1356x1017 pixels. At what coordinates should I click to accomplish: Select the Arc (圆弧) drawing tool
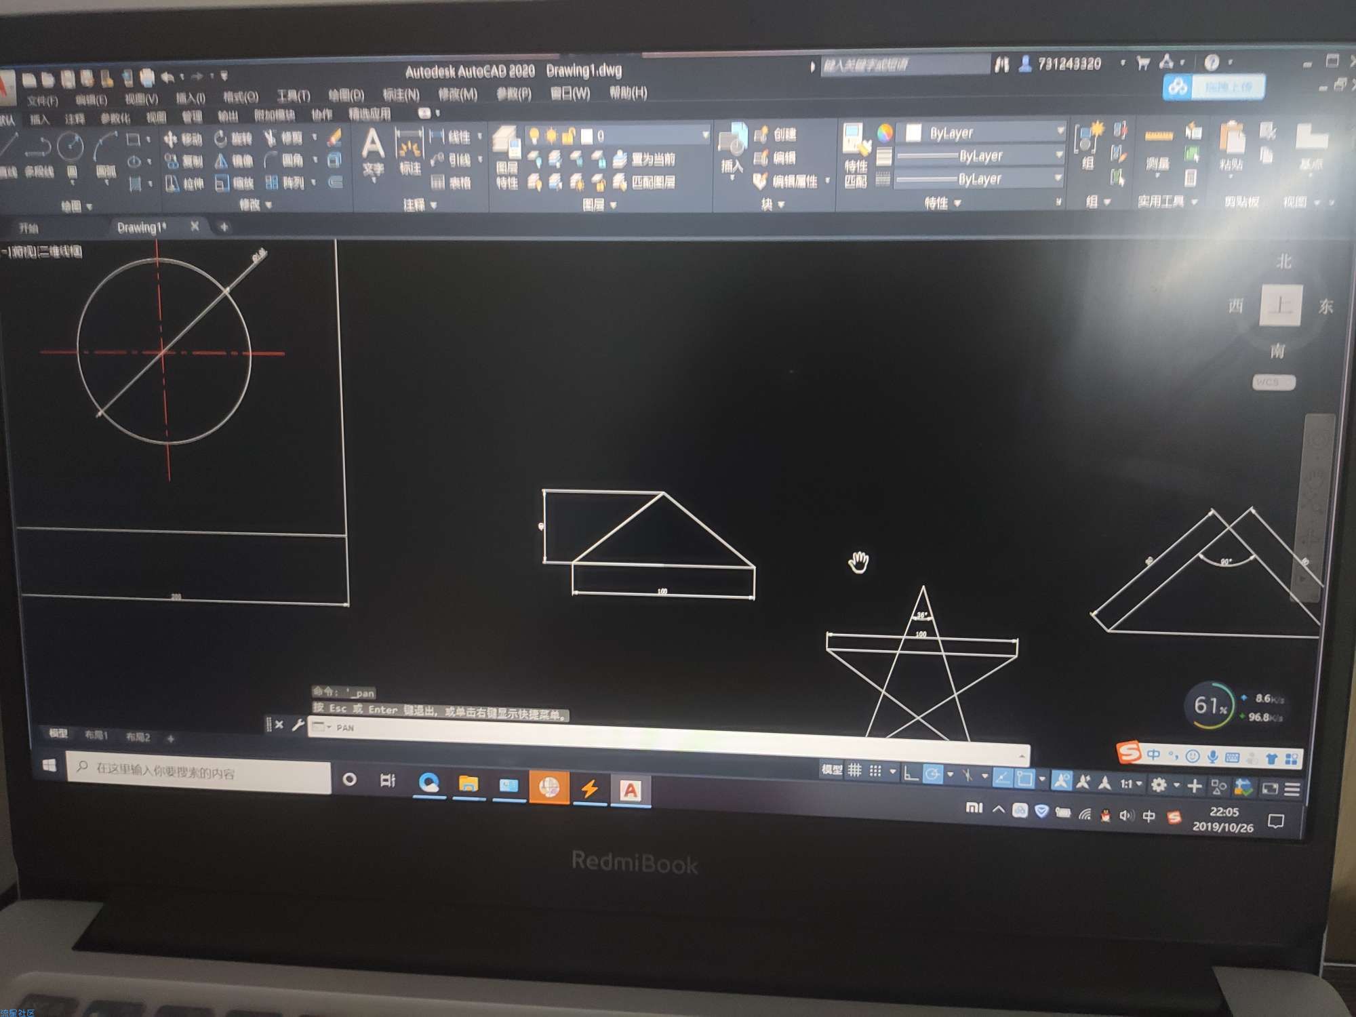coord(106,155)
